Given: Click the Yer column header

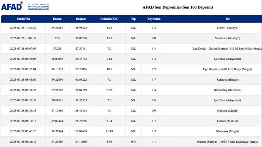Looking at the screenshot, I should pyautogui.click(x=227, y=19).
